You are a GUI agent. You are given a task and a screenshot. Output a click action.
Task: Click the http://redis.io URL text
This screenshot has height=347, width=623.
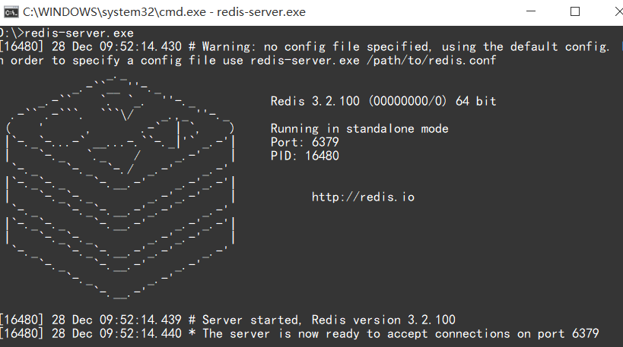click(363, 197)
